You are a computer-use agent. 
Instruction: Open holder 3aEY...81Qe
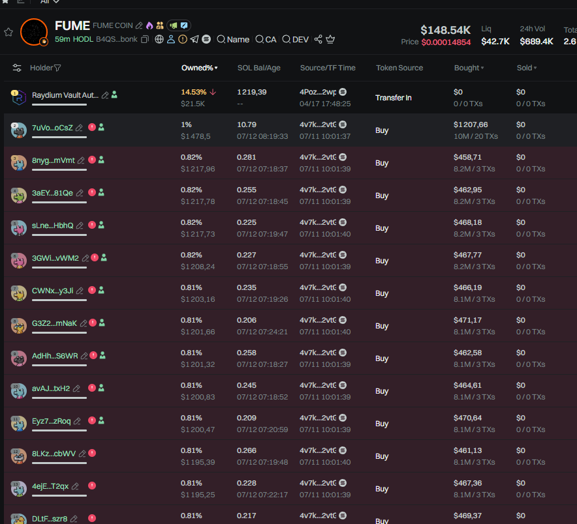(52, 193)
